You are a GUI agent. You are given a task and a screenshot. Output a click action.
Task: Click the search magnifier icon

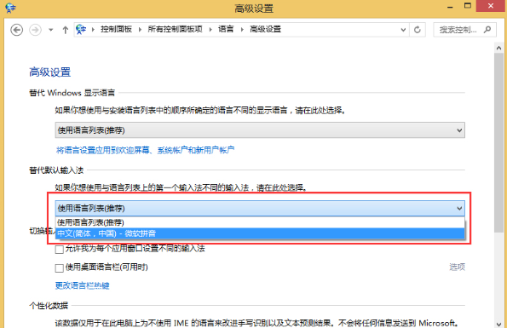tap(487, 30)
